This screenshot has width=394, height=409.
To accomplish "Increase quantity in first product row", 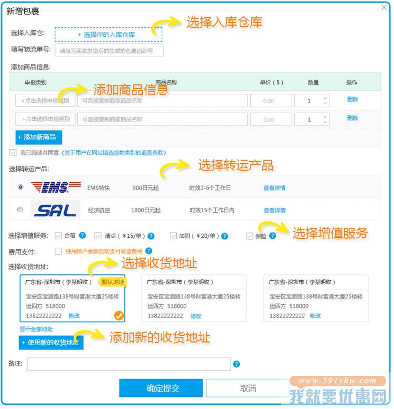I will (x=325, y=98).
